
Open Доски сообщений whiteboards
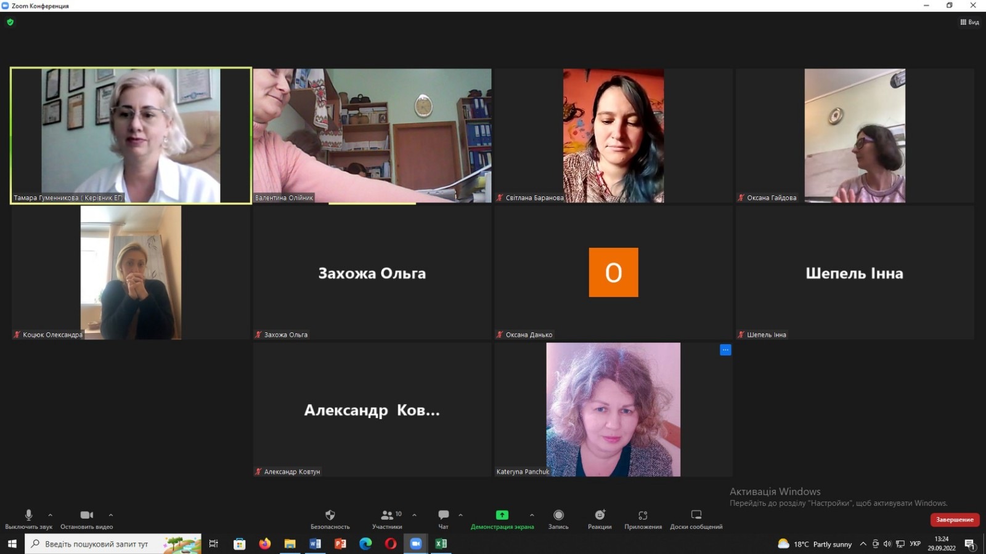[696, 519]
